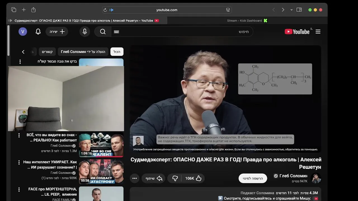The image size is (358, 201).
Task: Open options menu for Наш интеллект УМИРАЕТ video
Action: click(x=19, y=162)
